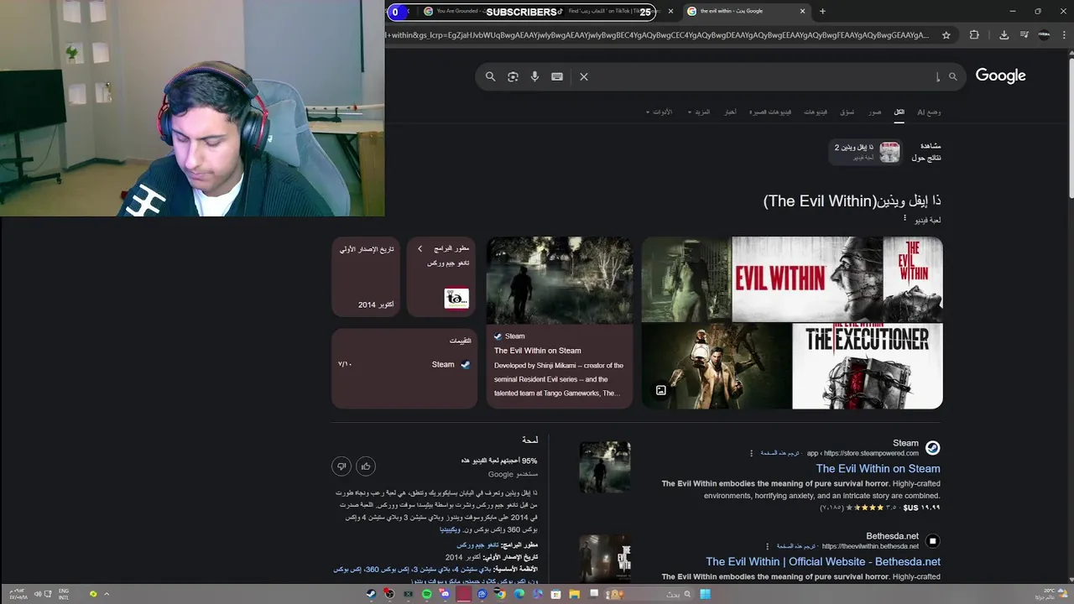1074x604 pixels.
Task: Open the Windows Start menu
Action: [706, 594]
